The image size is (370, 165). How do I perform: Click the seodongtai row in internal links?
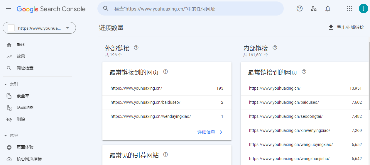pos(305,116)
